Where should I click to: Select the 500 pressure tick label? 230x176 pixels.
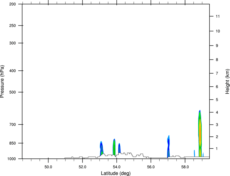point(12,92)
